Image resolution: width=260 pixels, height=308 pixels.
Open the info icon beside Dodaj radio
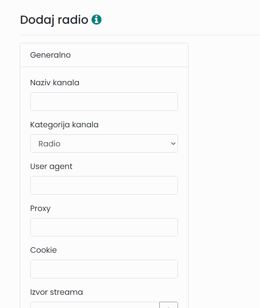[96, 19]
